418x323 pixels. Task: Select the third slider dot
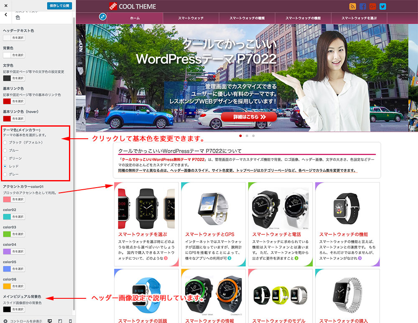coord(253,136)
